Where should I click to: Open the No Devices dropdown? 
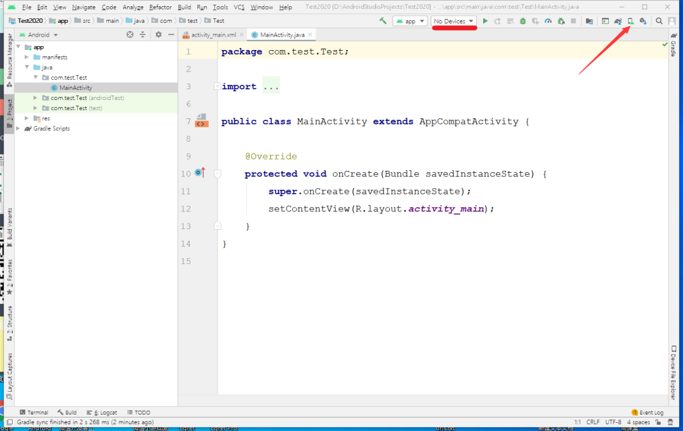click(453, 21)
